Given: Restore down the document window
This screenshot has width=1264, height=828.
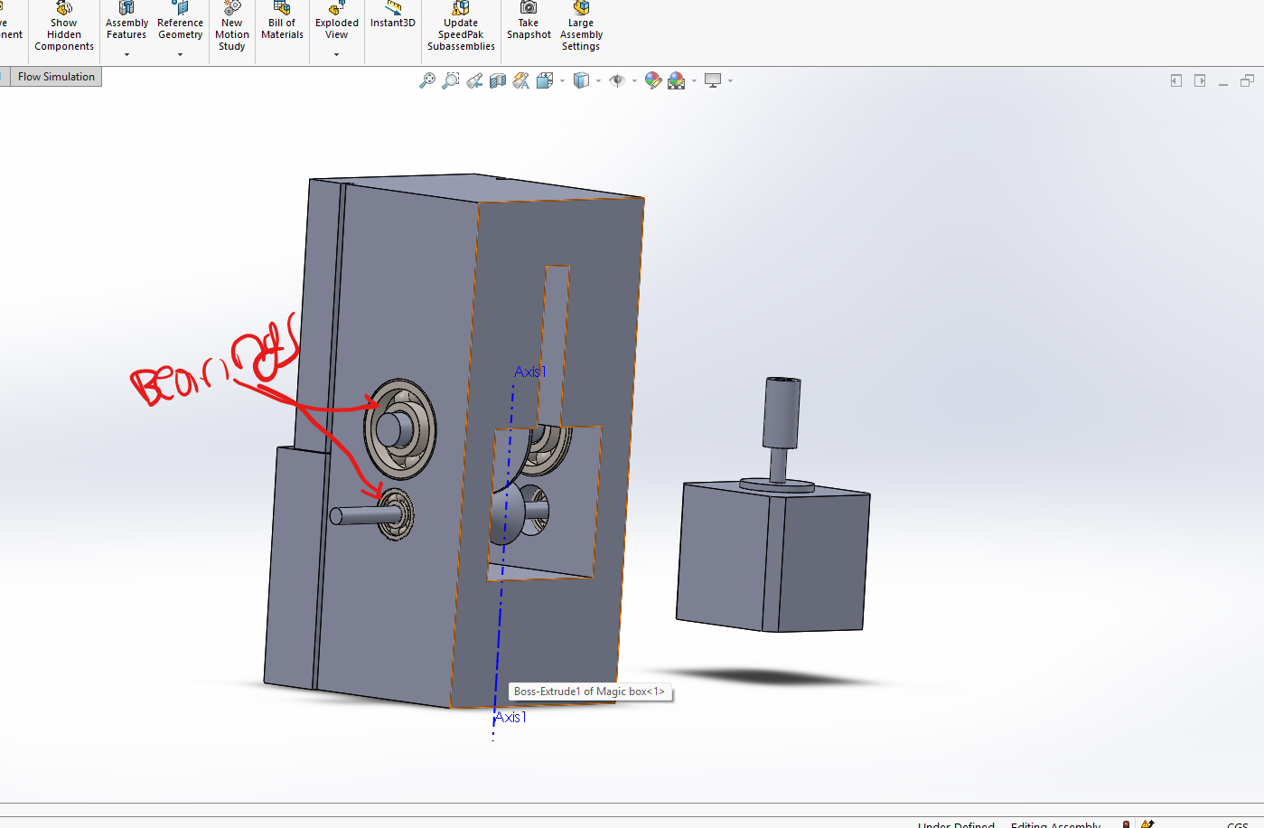Looking at the screenshot, I should tap(1247, 80).
